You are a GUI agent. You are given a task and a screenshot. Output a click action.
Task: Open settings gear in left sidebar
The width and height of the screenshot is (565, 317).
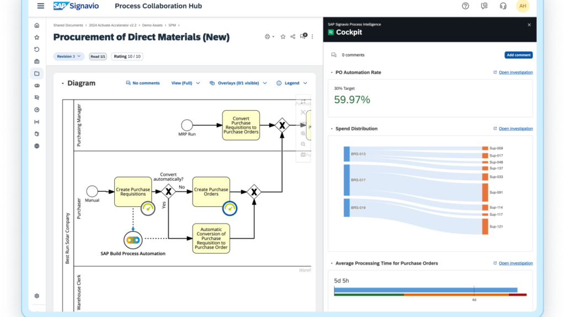coord(37,295)
